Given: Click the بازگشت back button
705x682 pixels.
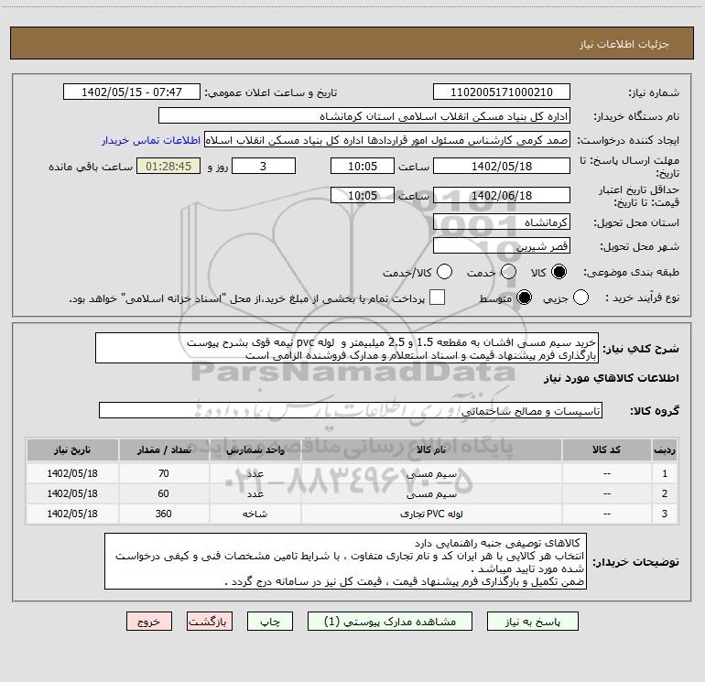Looking at the screenshot, I should point(210,622).
